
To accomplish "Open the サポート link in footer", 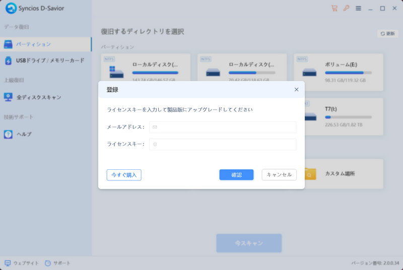I will (57, 263).
